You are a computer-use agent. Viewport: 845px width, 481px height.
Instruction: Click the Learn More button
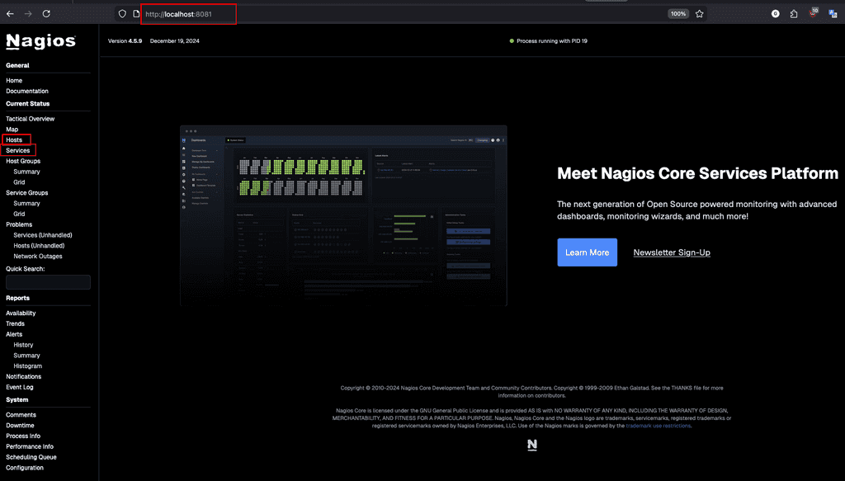[x=587, y=252]
